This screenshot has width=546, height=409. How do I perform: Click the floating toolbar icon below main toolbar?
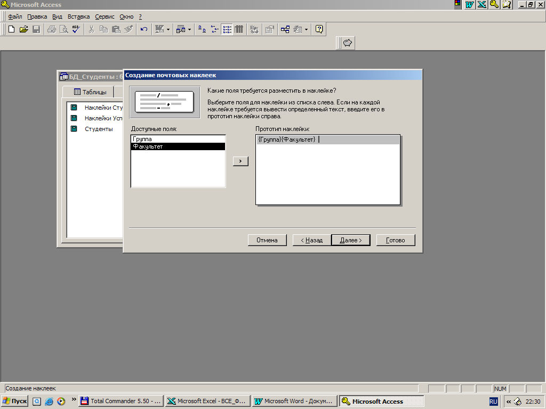click(348, 43)
